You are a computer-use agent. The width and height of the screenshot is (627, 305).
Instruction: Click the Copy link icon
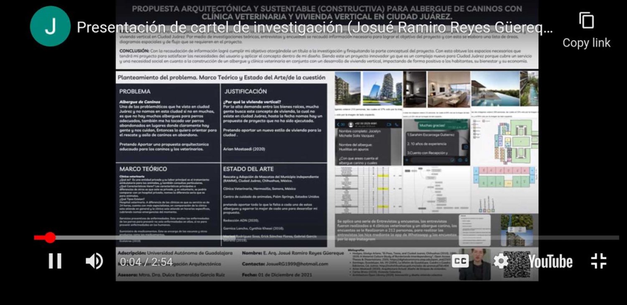tap(586, 21)
